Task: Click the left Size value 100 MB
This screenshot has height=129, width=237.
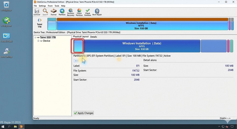Action: [135, 75]
